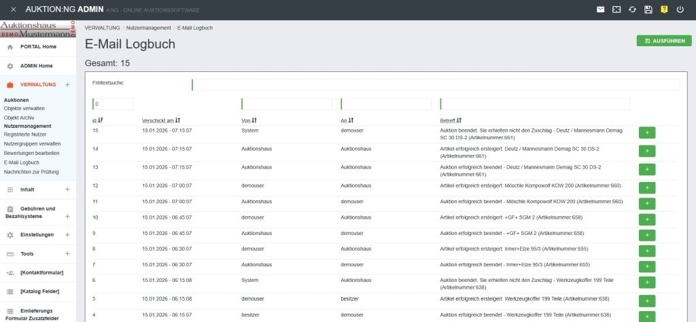This screenshot has height=322, width=696.
Task: Click the ruler icon beside Tools
Action: tap(10, 254)
